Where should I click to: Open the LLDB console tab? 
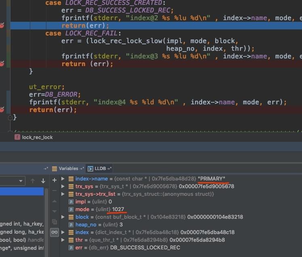pos(100,168)
